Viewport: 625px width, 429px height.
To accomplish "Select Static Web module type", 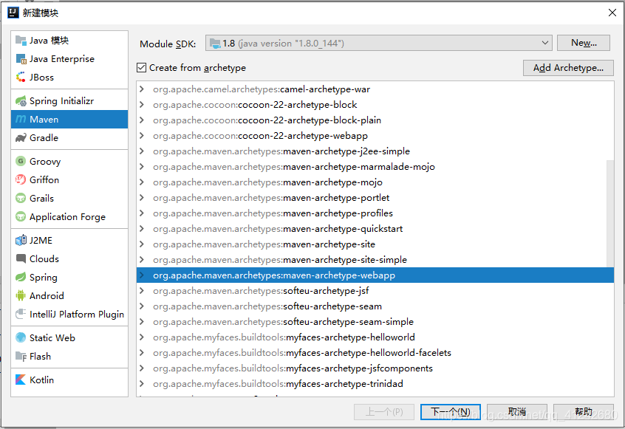I will [x=69, y=337].
